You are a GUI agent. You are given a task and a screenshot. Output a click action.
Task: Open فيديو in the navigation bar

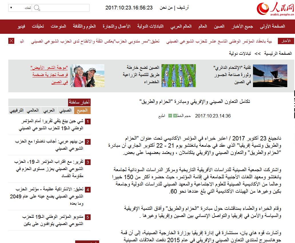pos(21,26)
